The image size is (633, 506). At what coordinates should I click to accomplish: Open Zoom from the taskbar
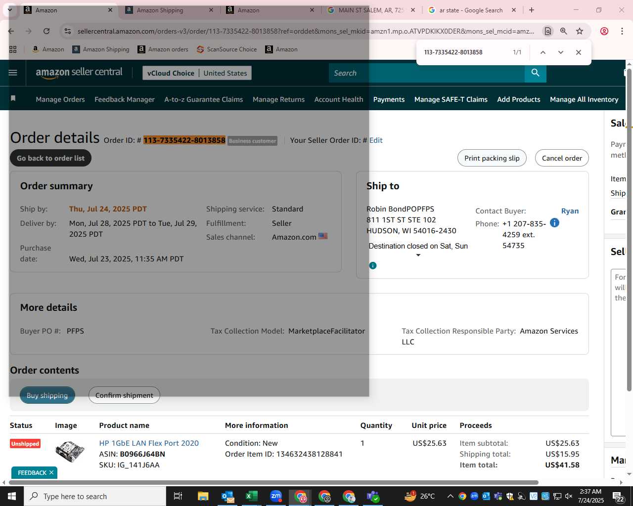click(276, 496)
